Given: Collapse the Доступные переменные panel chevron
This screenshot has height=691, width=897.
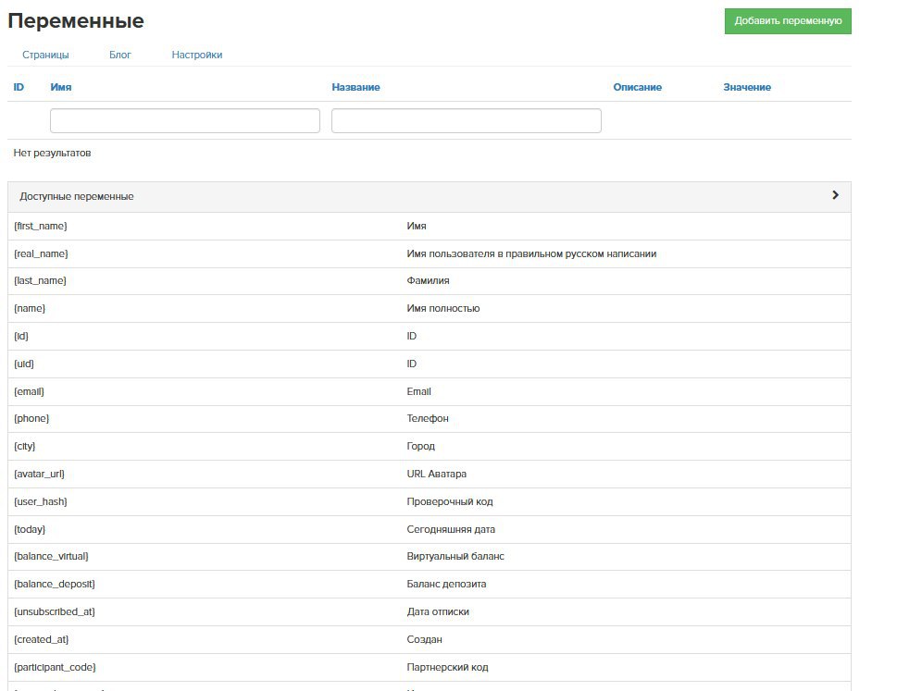Looking at the screenshot, I should point(835,195).
